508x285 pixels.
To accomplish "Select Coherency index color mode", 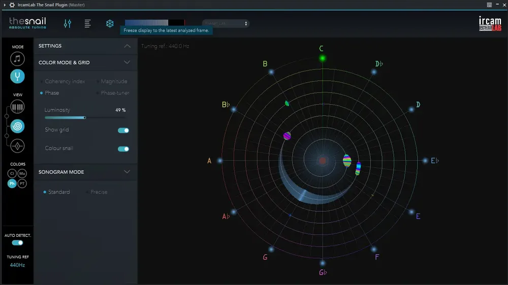I will [x=63, y=81].
